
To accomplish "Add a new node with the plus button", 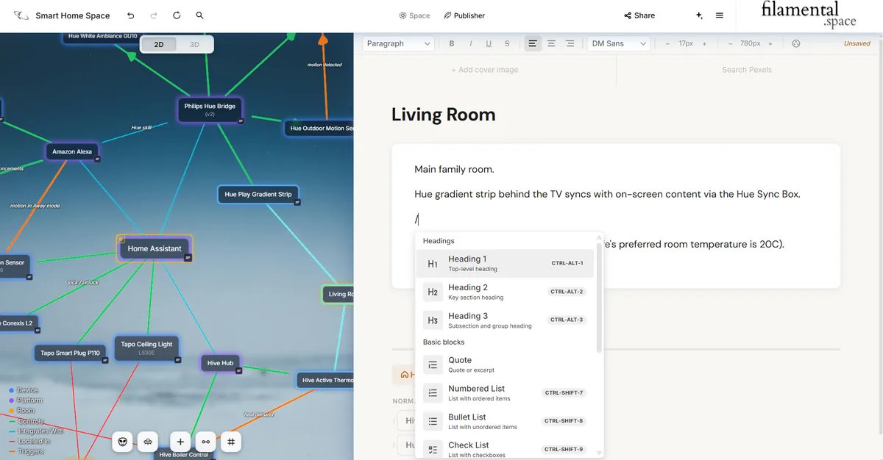I will 180,442.
